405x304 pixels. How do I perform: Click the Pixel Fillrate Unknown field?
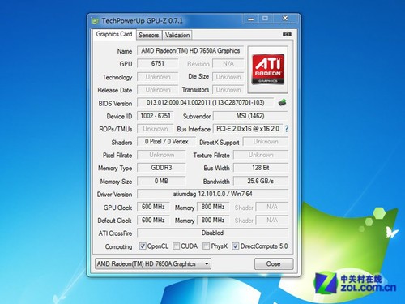161,155
